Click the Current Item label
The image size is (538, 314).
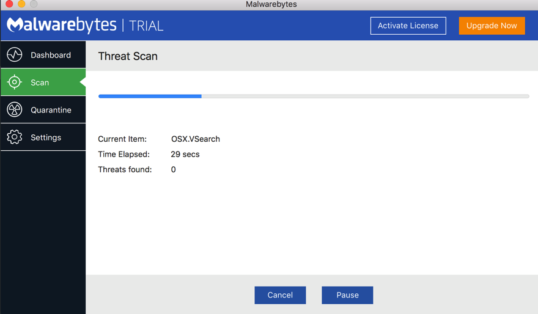(x=122, y=139)
